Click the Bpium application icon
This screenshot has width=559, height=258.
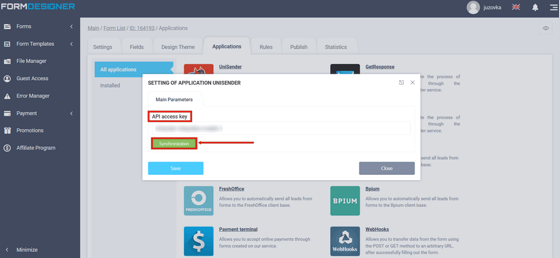[345, 200]
